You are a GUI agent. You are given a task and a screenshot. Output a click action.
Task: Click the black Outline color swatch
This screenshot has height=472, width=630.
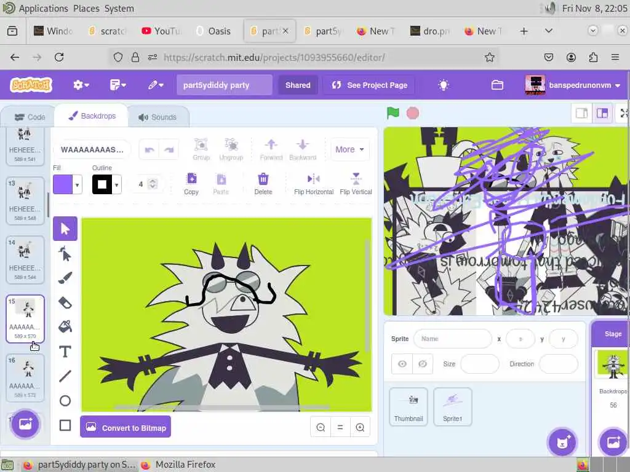(x=102, y=184)
